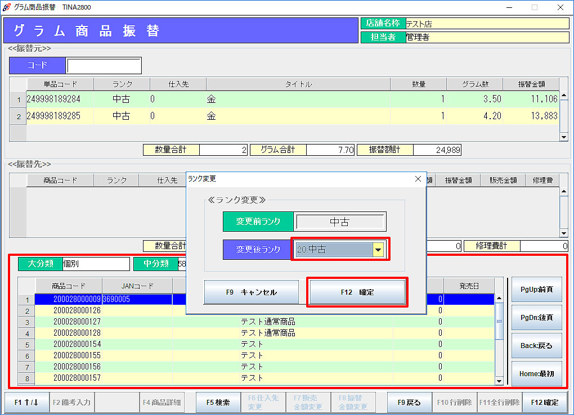Click F9 キャンセル button in dialog
Viewport: 574px width, 415px height.
[x=251, y=292]
